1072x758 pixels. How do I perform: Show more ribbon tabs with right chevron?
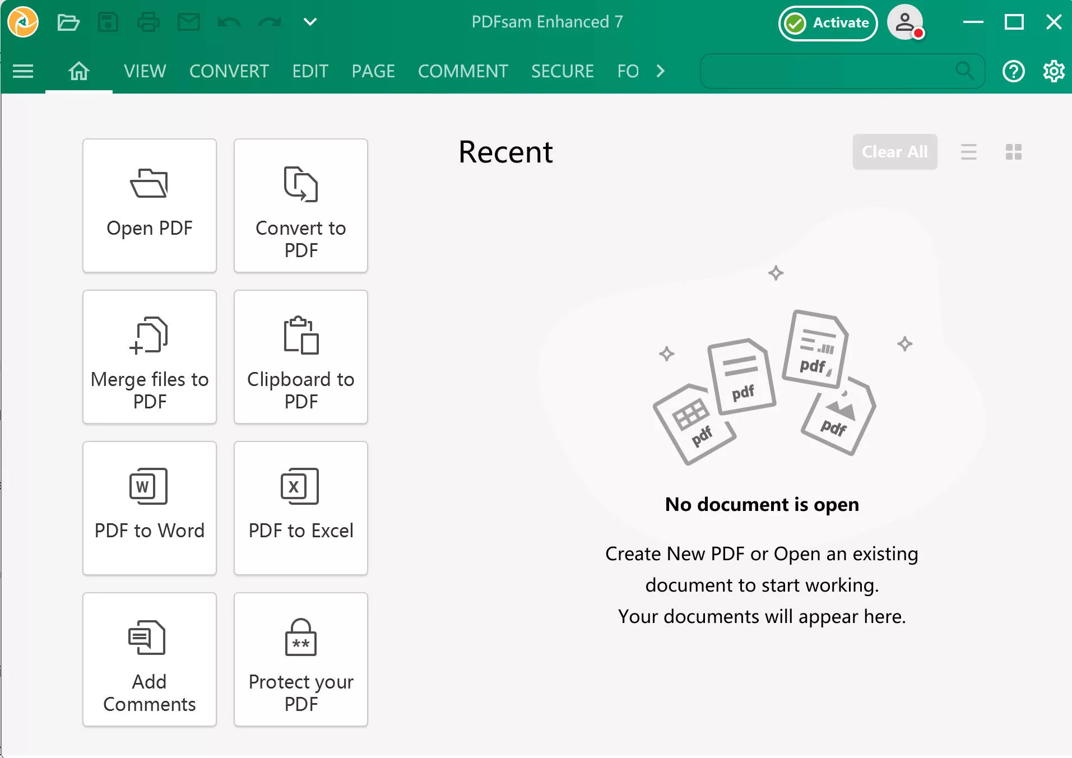[661, 71]
